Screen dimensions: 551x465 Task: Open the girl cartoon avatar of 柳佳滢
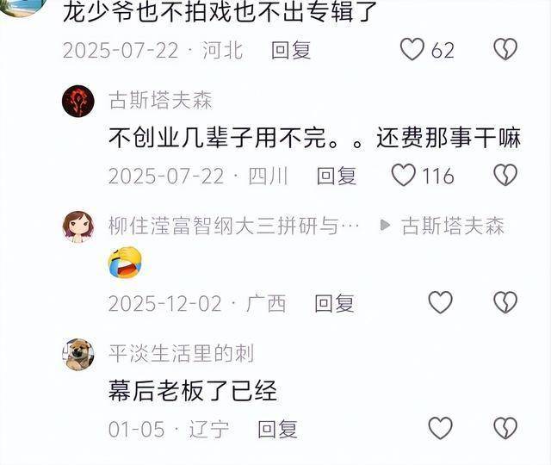[x=78, y=226]
